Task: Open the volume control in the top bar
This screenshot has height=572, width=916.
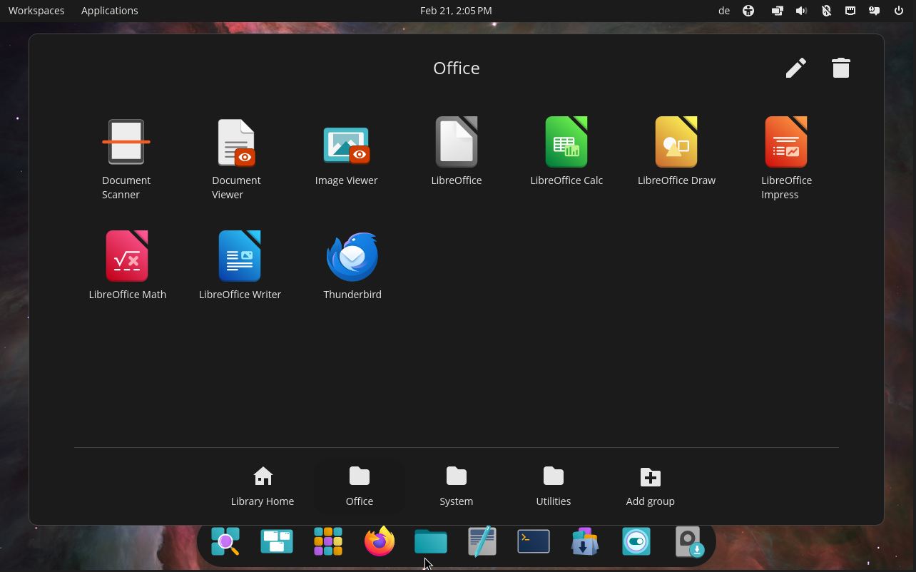Action: pos(802,11)
